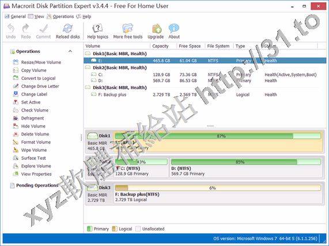Image resolution: width=329 pixels, height=246 pixels.
Task: Select the C: volume row
Action: (205, 75)
